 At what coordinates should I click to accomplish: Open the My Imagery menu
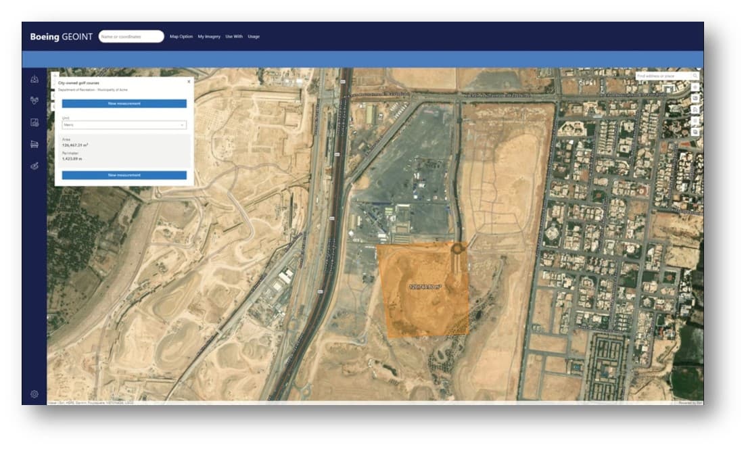point(209,37)
